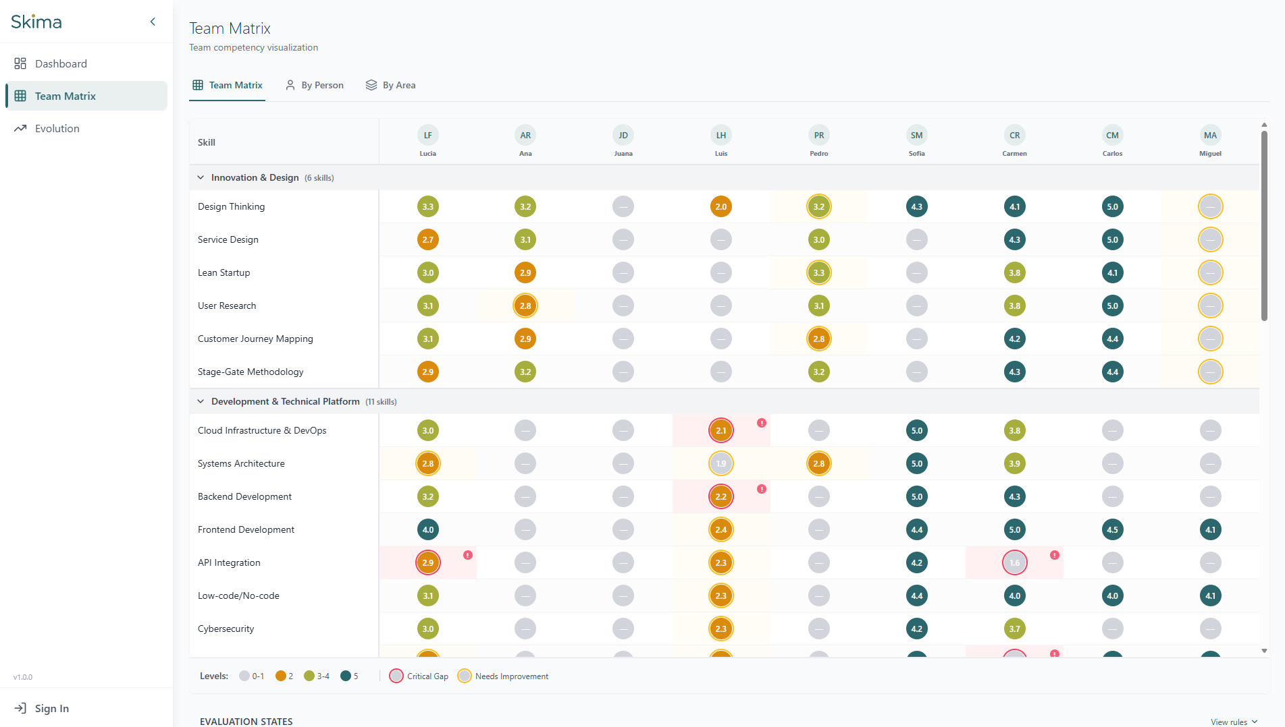Click critical gap alert on Carmen's API Integration

click(1055, 555)
